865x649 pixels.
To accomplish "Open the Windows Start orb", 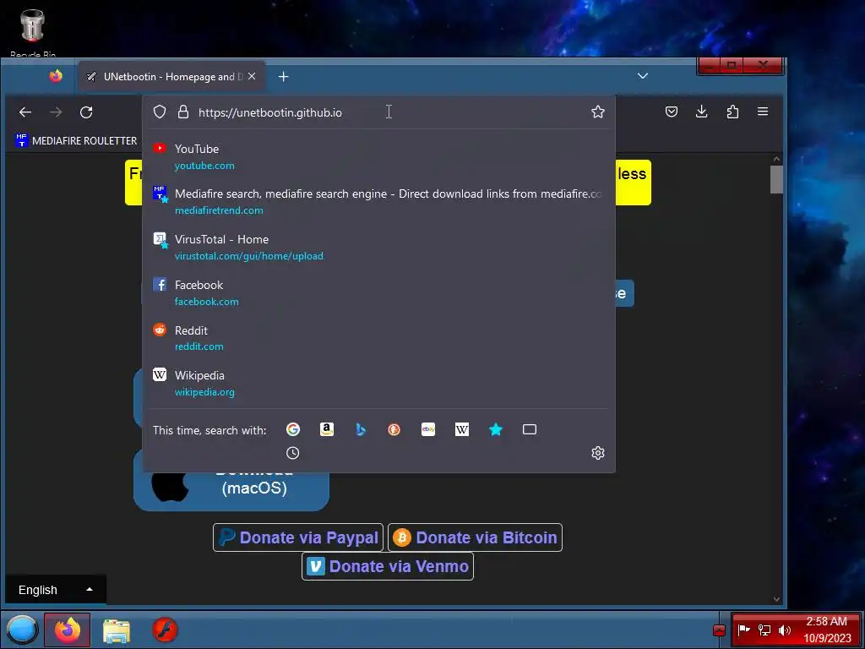I will tap(22, 630).
